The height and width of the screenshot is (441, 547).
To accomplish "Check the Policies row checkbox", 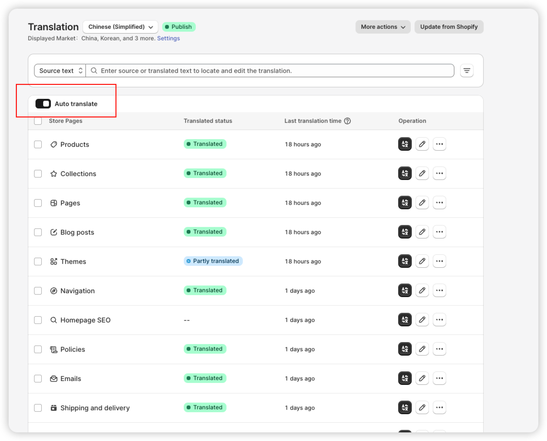I will tap(38, 350).
